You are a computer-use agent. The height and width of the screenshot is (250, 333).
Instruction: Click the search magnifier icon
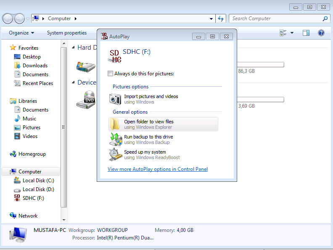pos(325,19)
